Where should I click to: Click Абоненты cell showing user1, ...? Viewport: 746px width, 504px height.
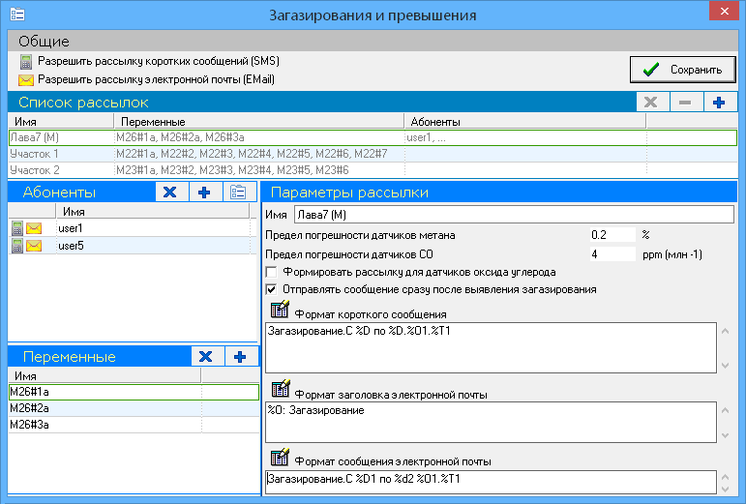pyautogui.click(x=525, y=138)
